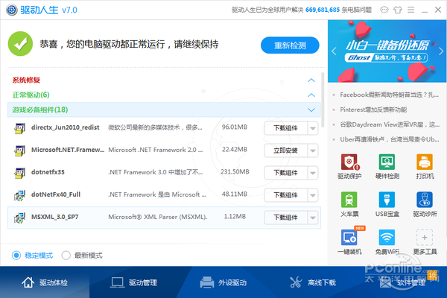Open the main menu hamburger icon

tap(410, 10)
